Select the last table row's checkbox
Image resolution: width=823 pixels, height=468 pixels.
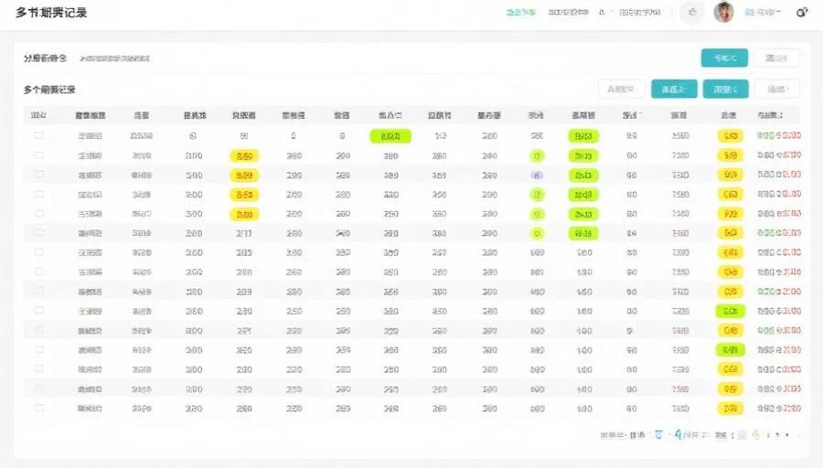pos(38,408)
